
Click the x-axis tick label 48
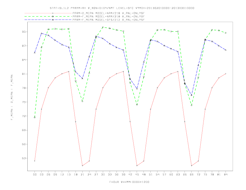pyautogui.click(x=144, y=174)
